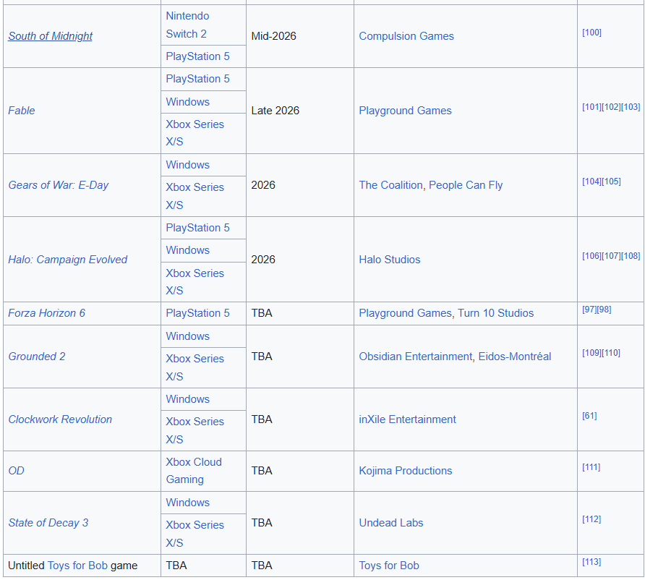Screen dimensions: 645x580
Task: Open The Coalition developer link
Action: (390, 185)
